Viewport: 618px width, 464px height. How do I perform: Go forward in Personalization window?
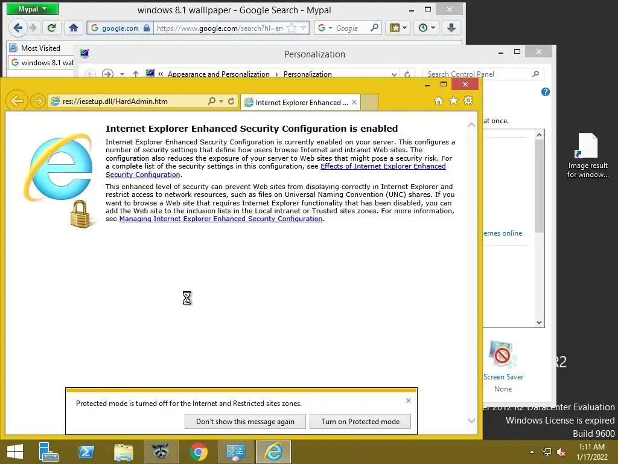click(x=107, y=74)
